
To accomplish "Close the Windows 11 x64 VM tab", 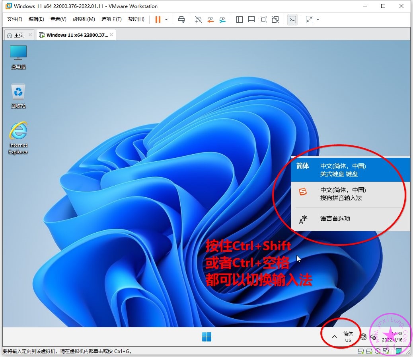I will pyautogui.click(x=112, y=35).
